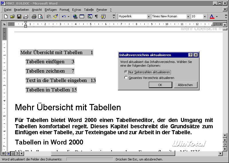Open a file with folder icon
The height and width of the screenshot is (163, 229).
(13, 17)
